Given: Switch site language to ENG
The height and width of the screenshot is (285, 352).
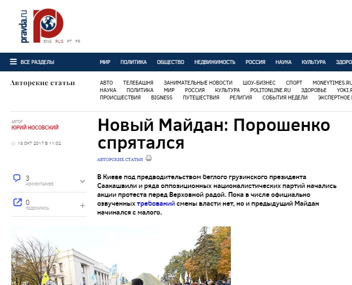Looking at the screenshot, I should pos(48,41).
